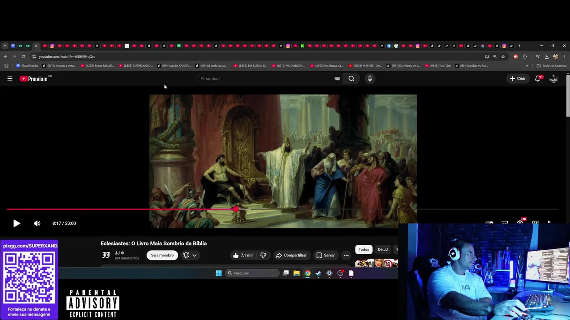Open the suggested video thumbnail below Todos
Image resolution: width=570 pixels, height=320 pixels.
[x=377, y=263]
